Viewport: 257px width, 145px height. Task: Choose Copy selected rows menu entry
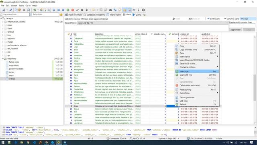pos(197,50)
